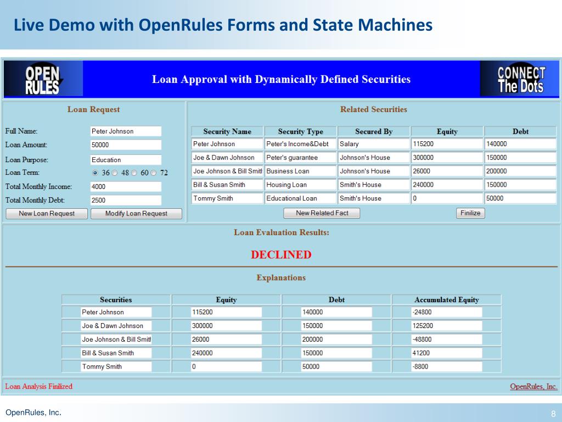Select the 60 month loan term

click(x=134, y=173)
